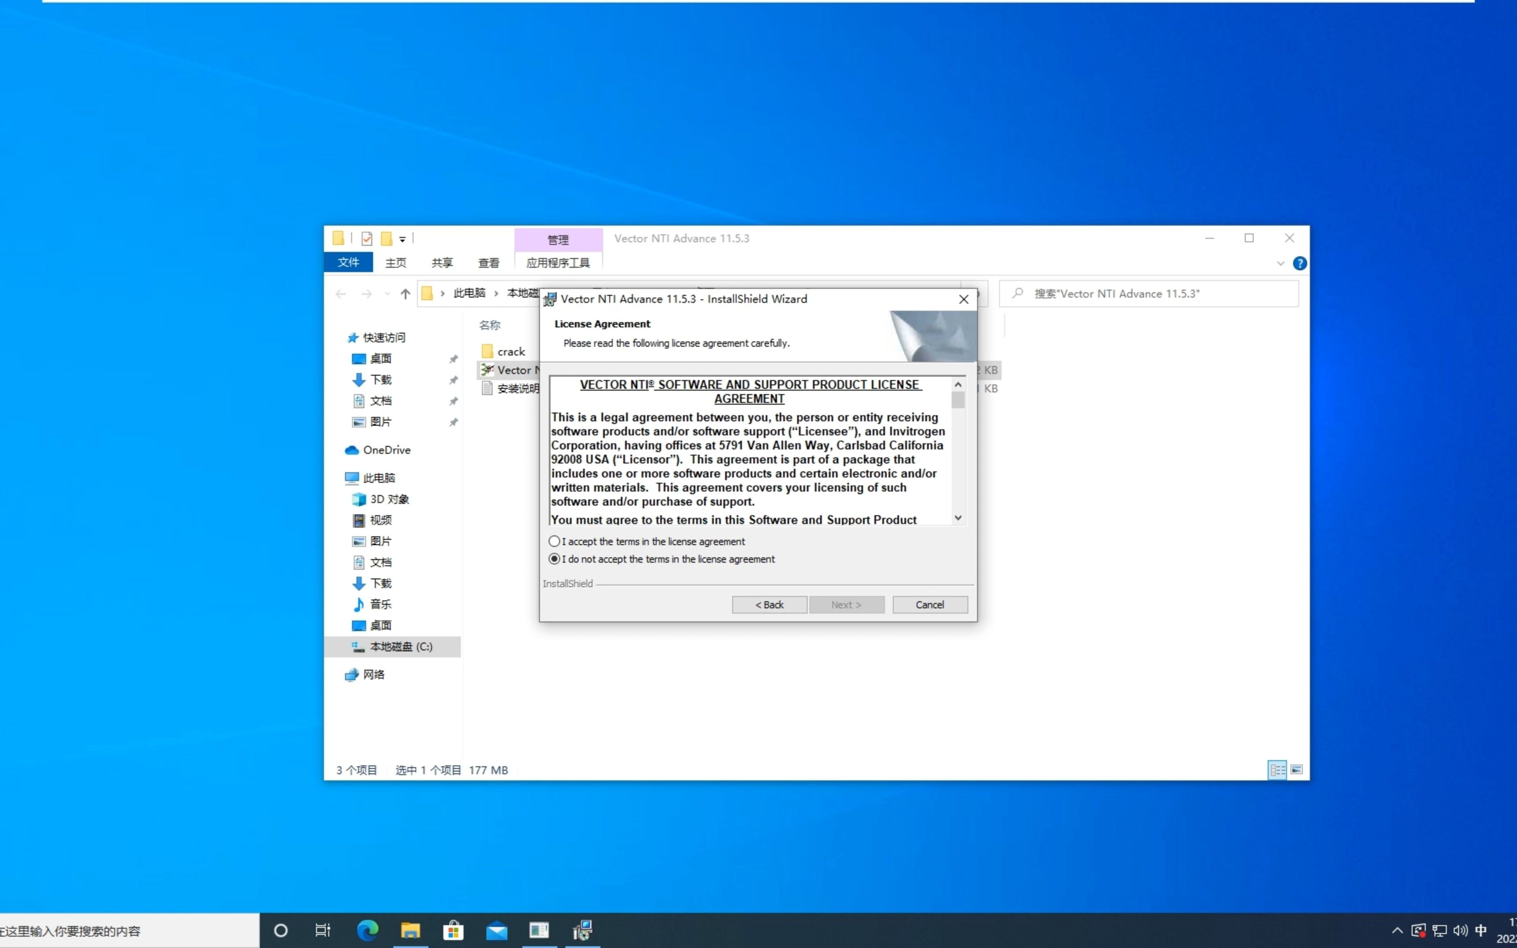Select I accept the terms radio button
Viewport: 1517px width, 948px height.
[554, 541]
